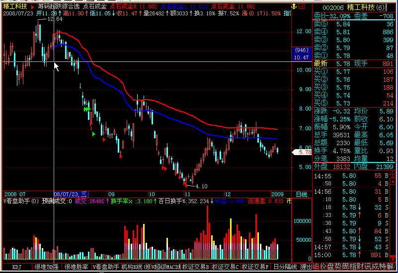
Task: Click the double red flag marker near 5.00 in October
Action: tap(164, 168)
